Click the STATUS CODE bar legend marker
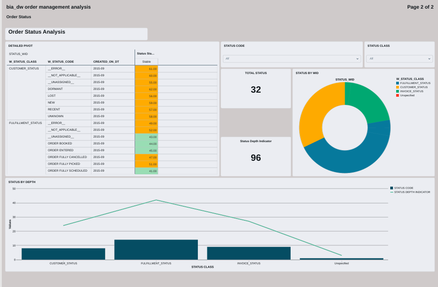Image resolution: width=438 pixels, height=287 pixels. point(392,188)
